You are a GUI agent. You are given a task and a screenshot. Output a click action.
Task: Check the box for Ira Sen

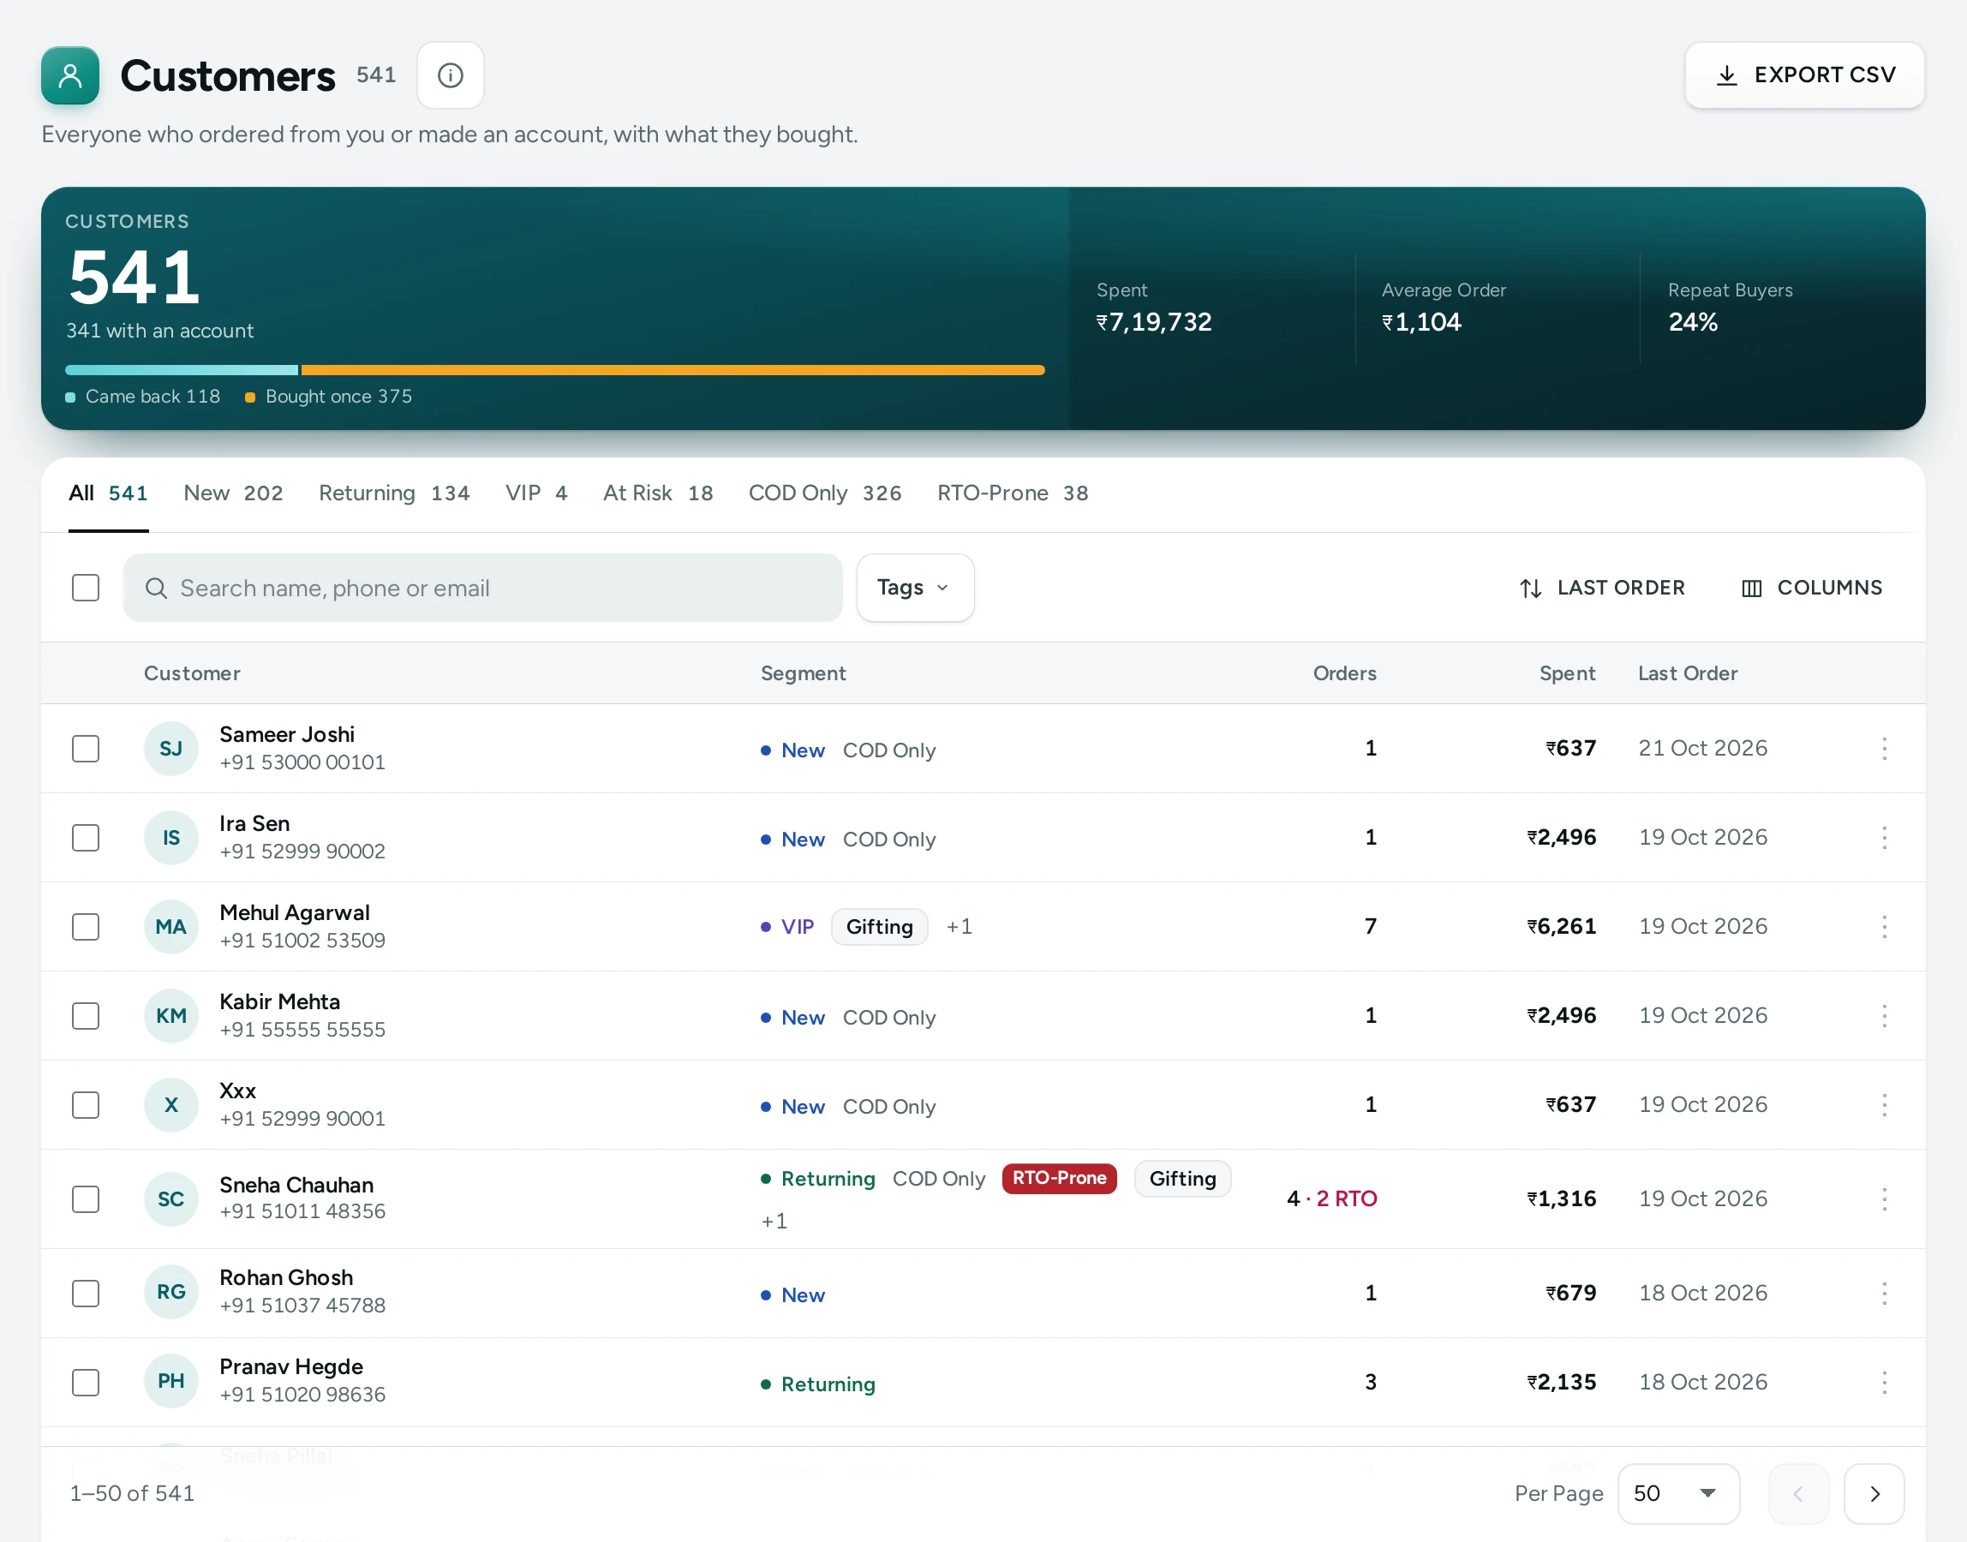(x=86, y=838)
